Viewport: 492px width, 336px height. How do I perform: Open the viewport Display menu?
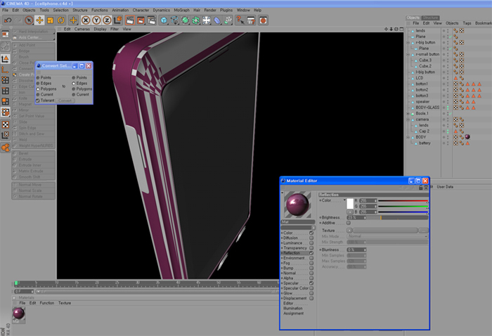pos(100,30)
